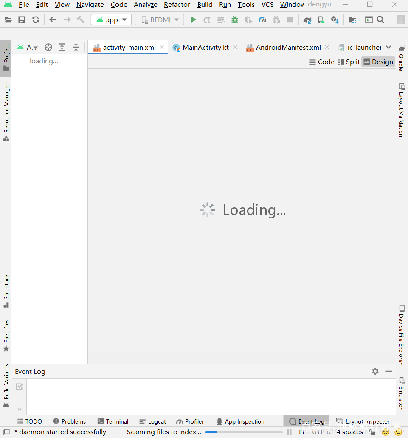Expand more Event Log actions chevrons

coord(19,410)
